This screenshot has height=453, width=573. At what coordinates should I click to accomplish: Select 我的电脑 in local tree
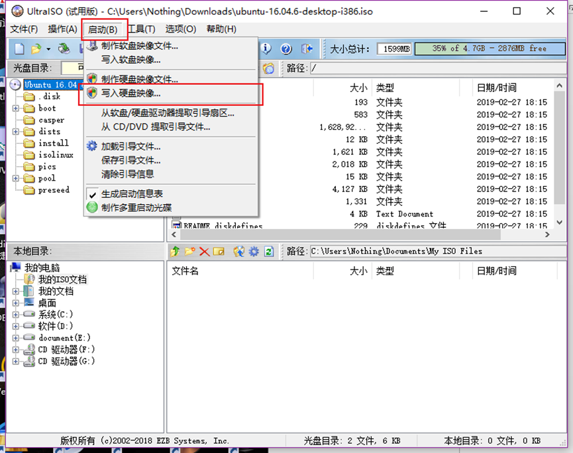coord(42,268)
